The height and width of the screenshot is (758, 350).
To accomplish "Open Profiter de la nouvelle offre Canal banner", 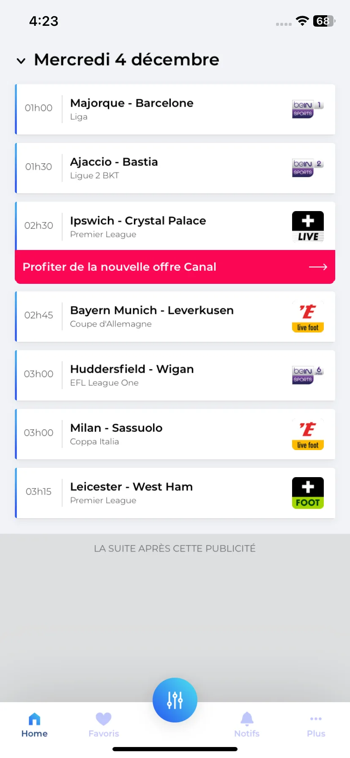I will pos(175,267).
